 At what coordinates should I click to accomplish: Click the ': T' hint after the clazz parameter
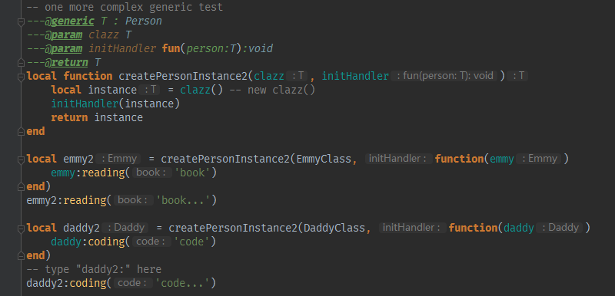tap(297, 76)
